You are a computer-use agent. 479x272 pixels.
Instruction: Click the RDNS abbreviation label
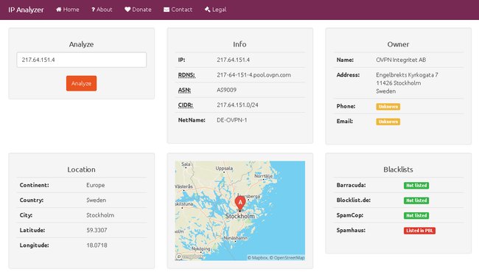coord(186,75)
